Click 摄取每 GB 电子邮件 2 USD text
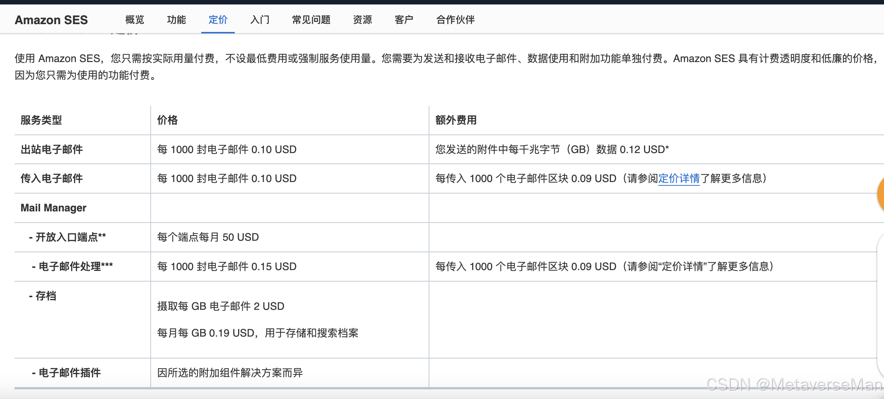 click(221, 306)
